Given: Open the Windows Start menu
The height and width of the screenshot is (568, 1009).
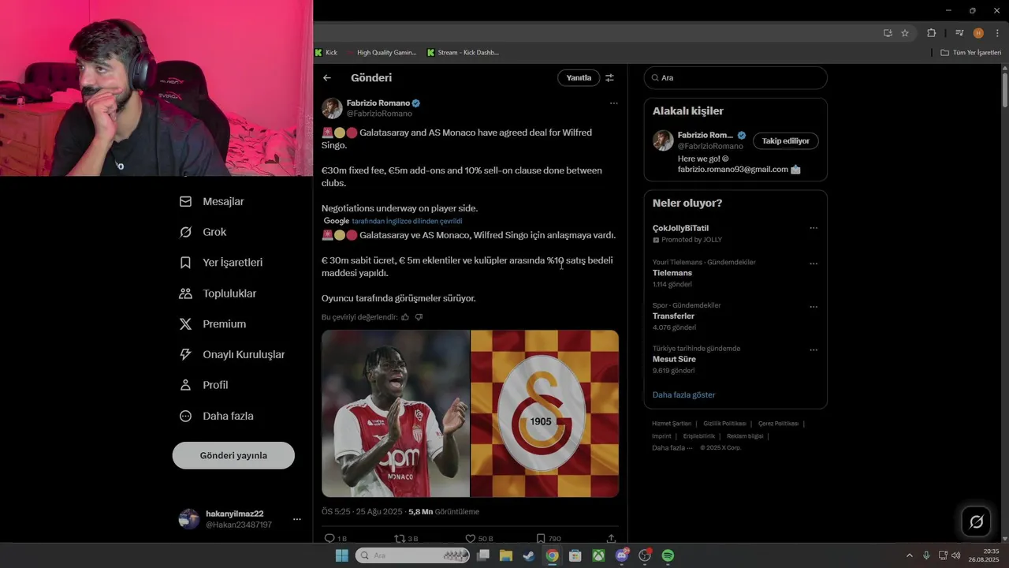Looking at the screenshot, I should pos(342,555).
